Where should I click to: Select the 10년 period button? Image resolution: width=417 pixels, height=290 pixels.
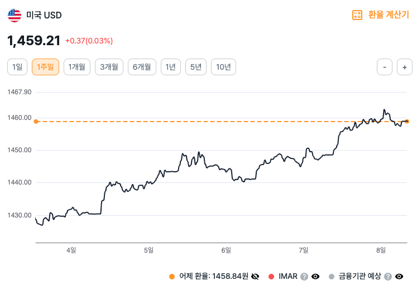coord(223,67)
